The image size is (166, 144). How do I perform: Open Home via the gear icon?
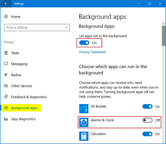click(6, 17)
